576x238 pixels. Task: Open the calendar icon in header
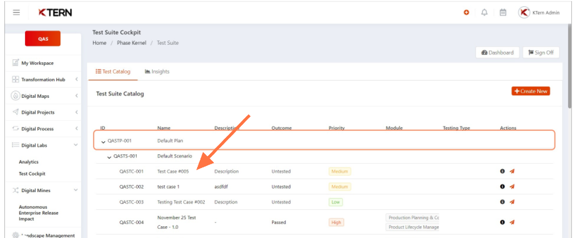coord(503,12)
